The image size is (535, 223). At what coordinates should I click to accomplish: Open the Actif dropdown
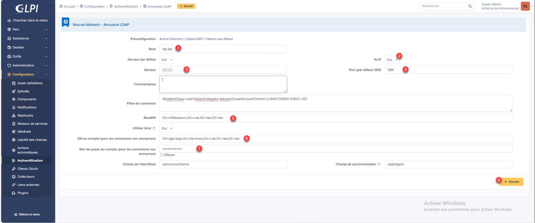pos(391,60)
